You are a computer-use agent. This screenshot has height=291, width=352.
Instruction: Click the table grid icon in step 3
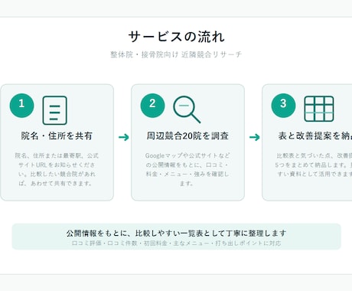(x=319, y=109)
